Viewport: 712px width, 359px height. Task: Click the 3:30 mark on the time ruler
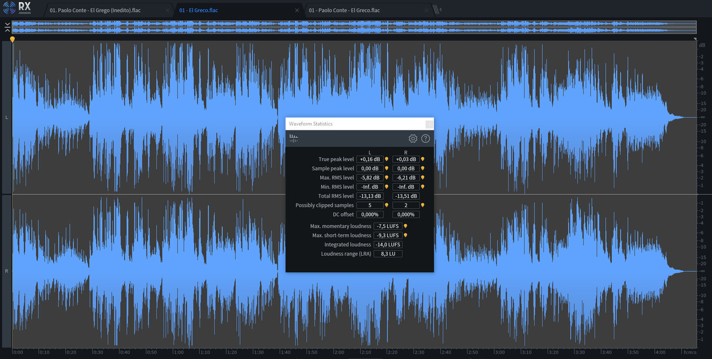pos(580,352)
